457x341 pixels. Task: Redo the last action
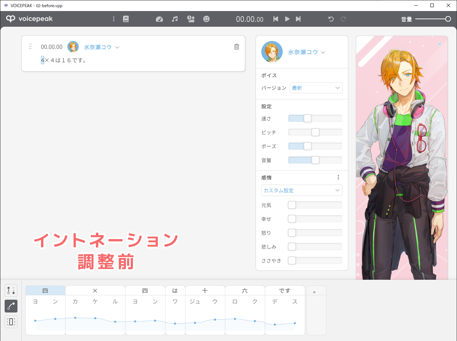pyautogui.click(x=343, y=19)
